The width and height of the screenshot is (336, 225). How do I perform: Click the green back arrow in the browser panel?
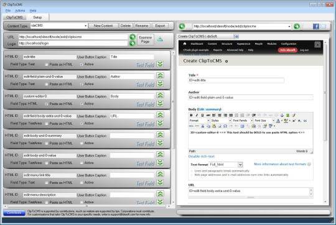pos(182,26)
